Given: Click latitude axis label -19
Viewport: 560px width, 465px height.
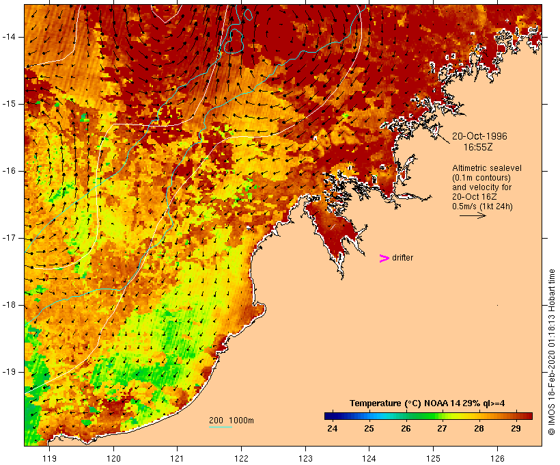Looking at the screenshot, I should (x=9, y=372).
